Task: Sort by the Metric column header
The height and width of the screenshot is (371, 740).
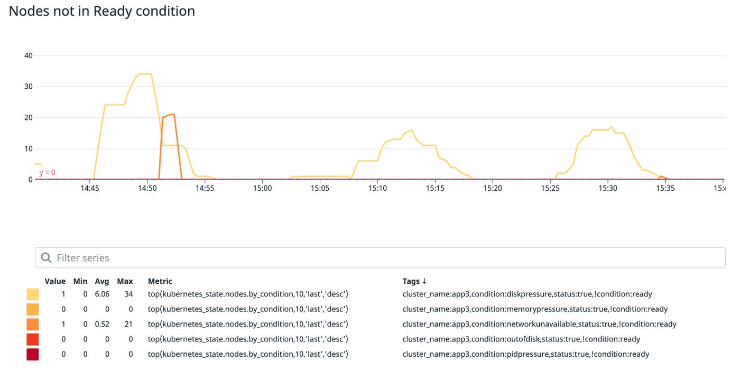Action: 160,281
